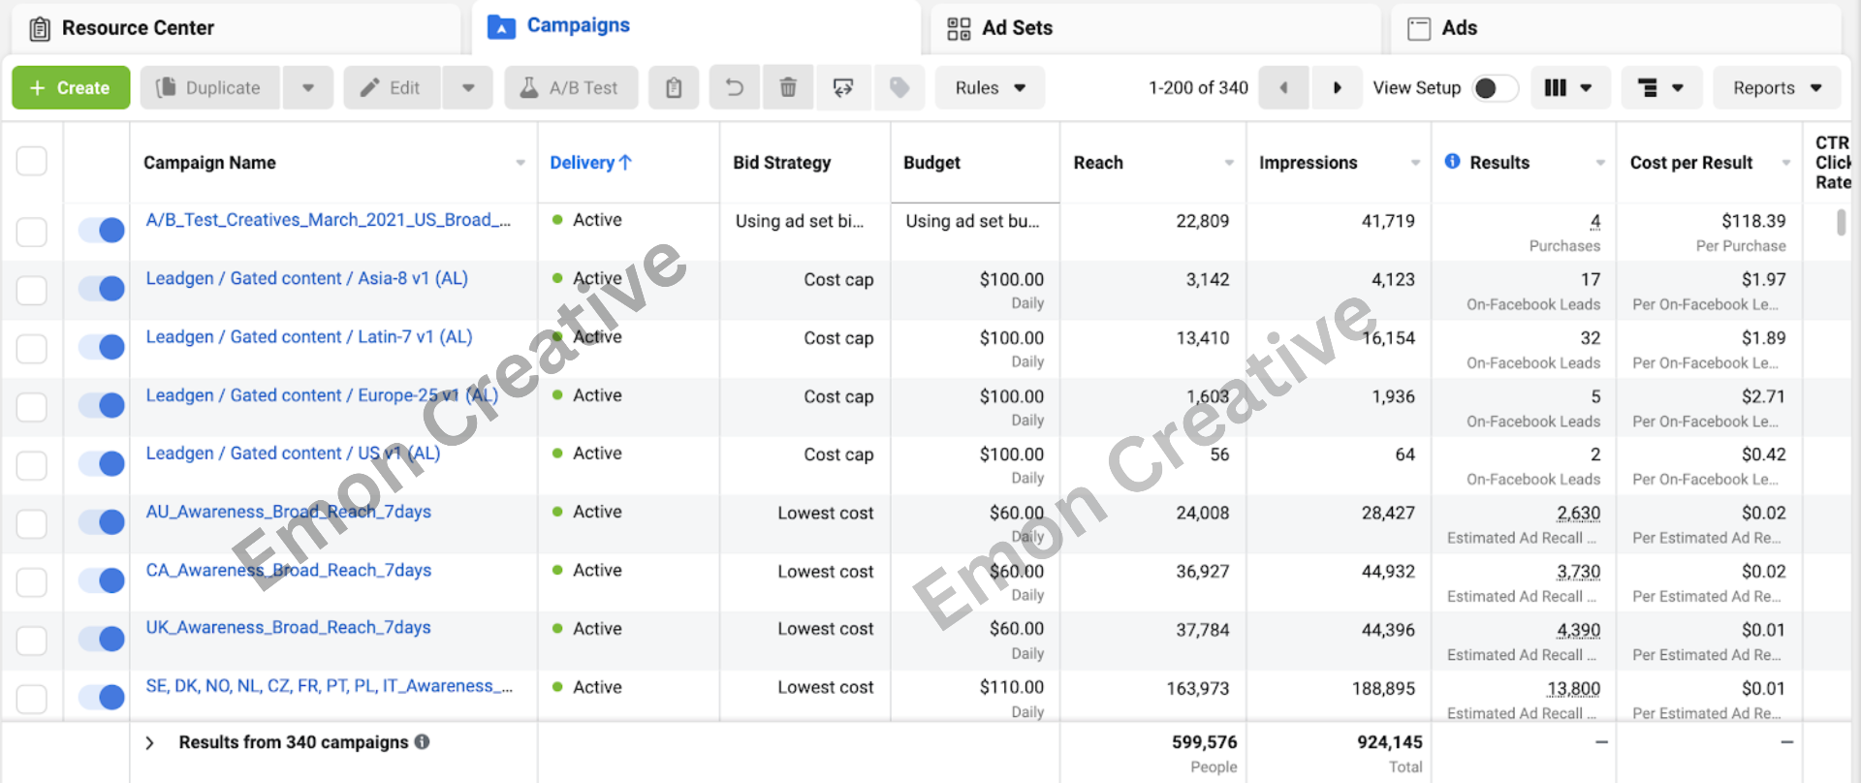
Task: Open the Reports dropdown
Action: [1777, 88]
